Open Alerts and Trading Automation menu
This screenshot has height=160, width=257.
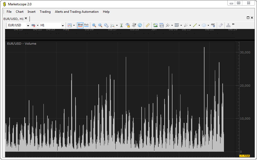pyautogui.click(x=77, y=12)
